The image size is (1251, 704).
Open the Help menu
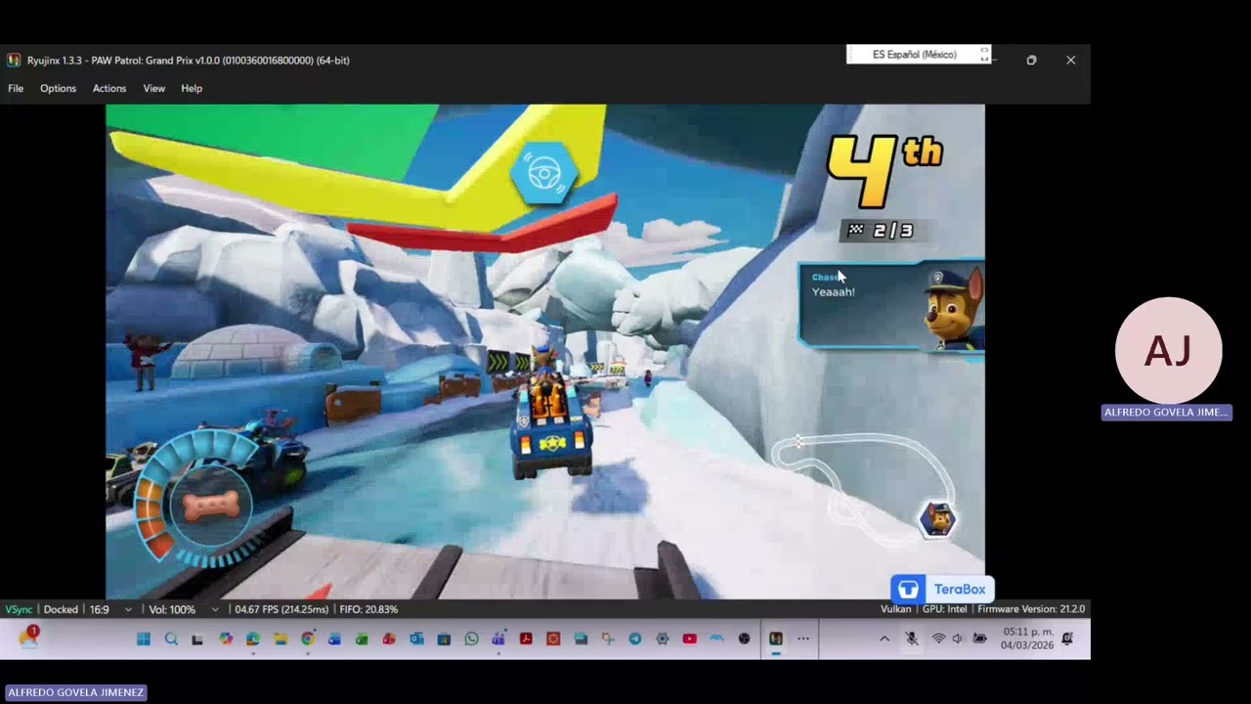tap(192, 88)
